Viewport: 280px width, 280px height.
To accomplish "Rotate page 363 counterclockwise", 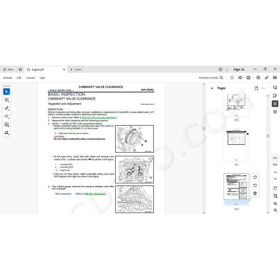I will click(x=255, y=186).
